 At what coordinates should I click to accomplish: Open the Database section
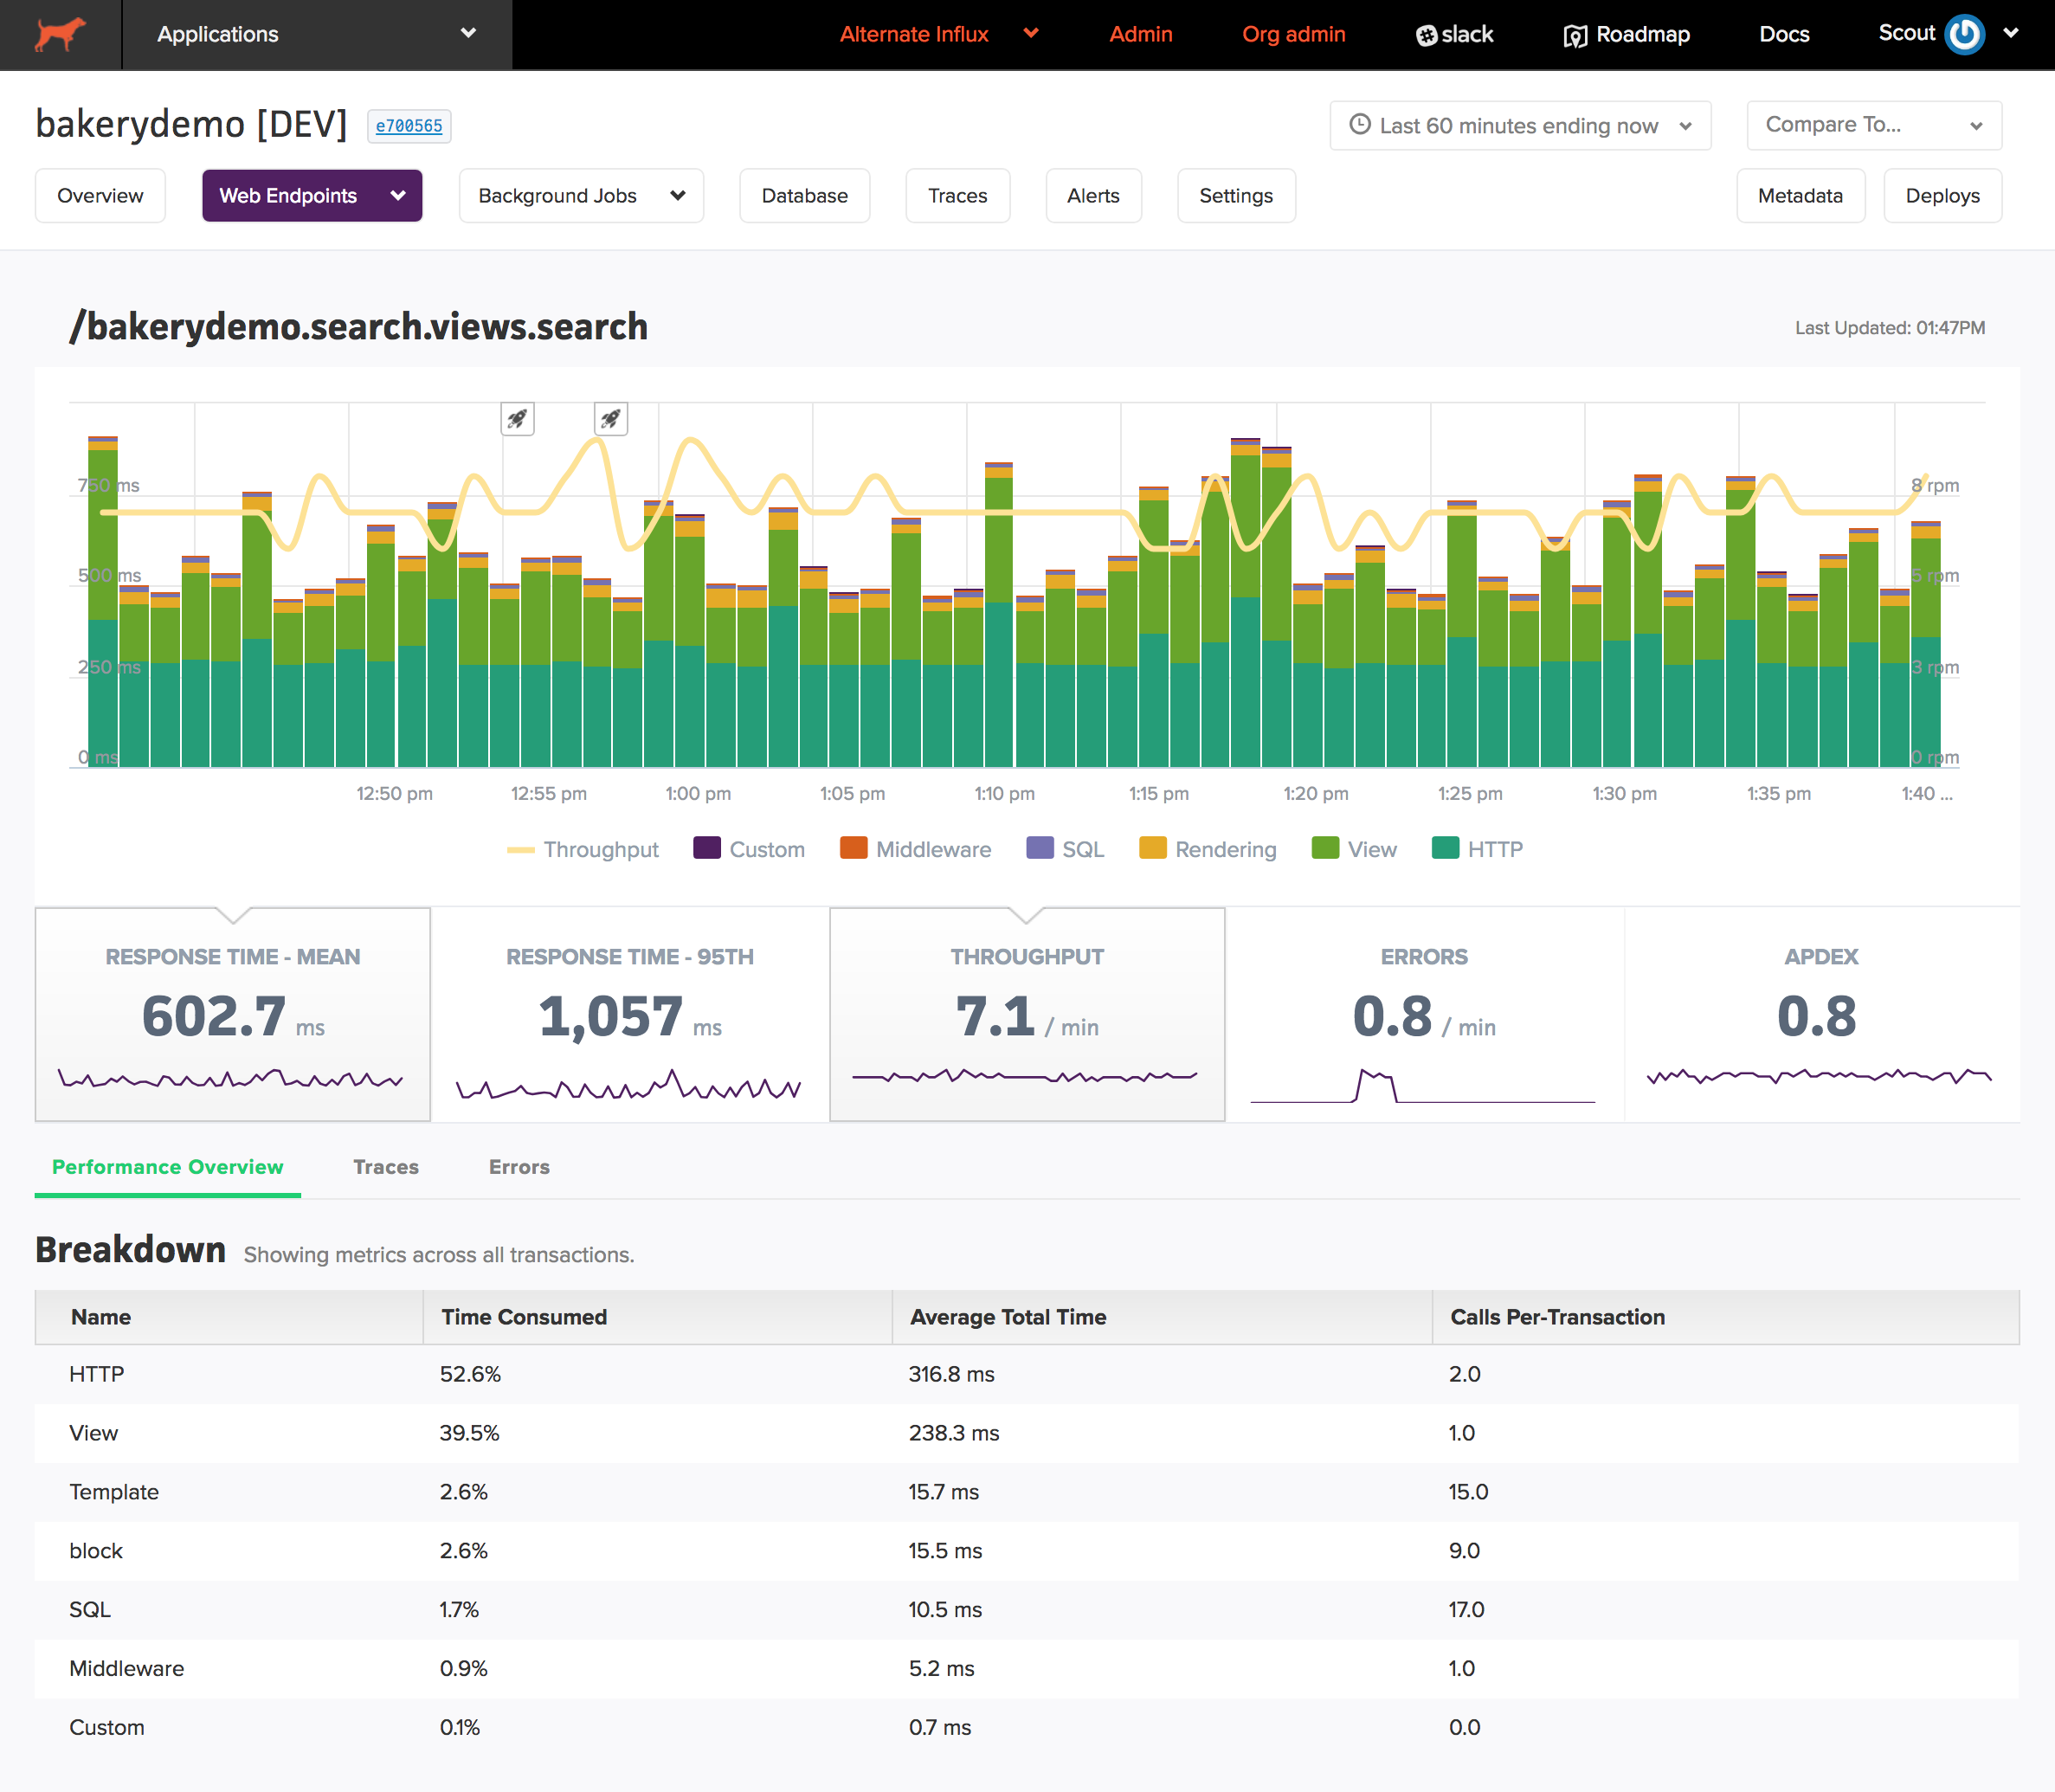pos(804,195)
